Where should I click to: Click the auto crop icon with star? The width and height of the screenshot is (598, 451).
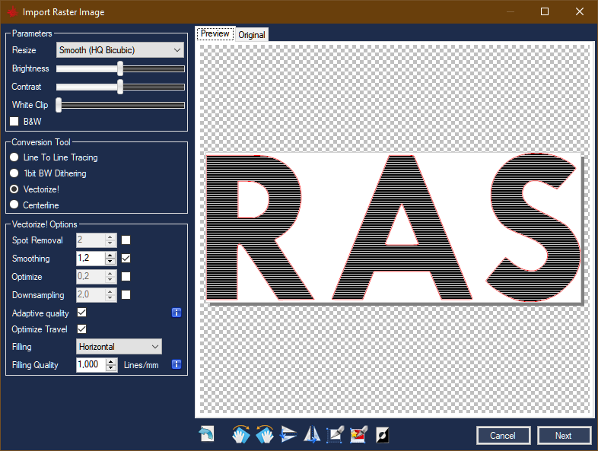click(x=358, y=434)
